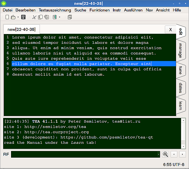Maximize the TEA window
The width and height of the screenshot is (189, 169).
[180, 3]
